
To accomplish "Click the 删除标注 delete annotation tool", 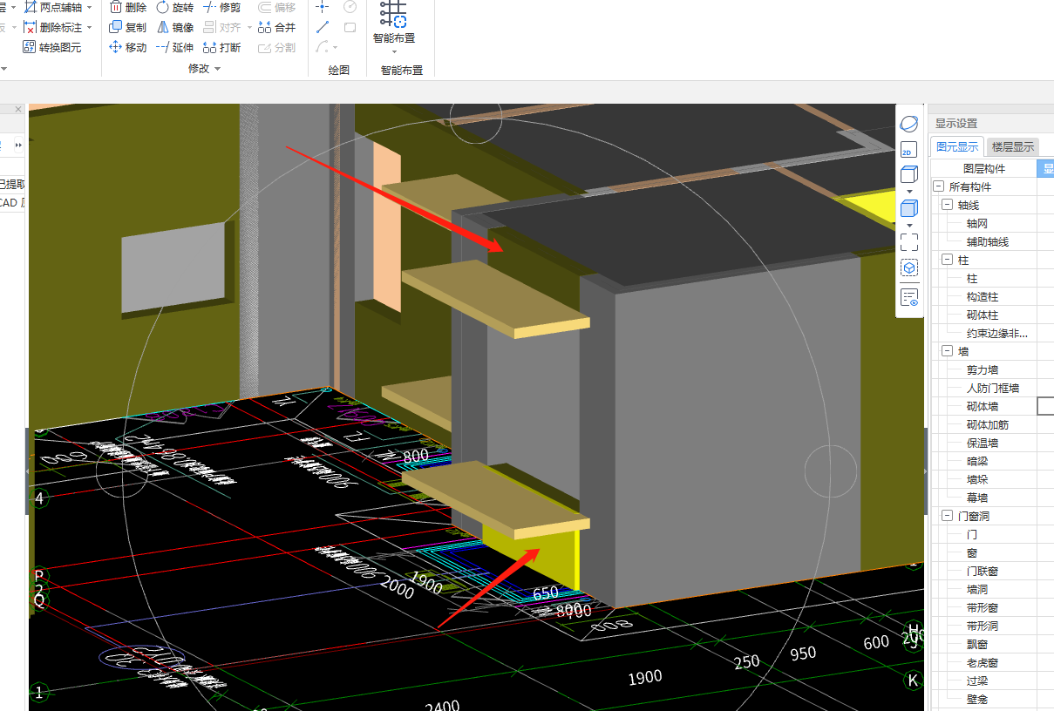I will (x=53, y=27).
